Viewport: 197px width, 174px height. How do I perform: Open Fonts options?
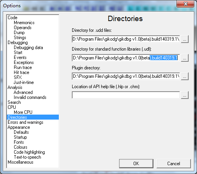coord(19,142)
